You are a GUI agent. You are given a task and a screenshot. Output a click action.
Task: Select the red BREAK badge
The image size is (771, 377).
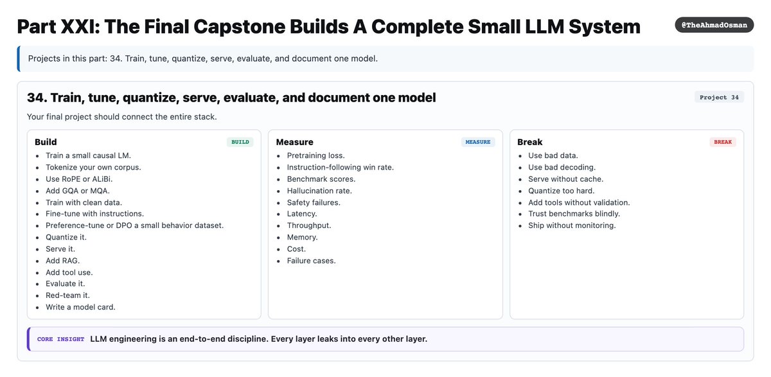[723, 142]
